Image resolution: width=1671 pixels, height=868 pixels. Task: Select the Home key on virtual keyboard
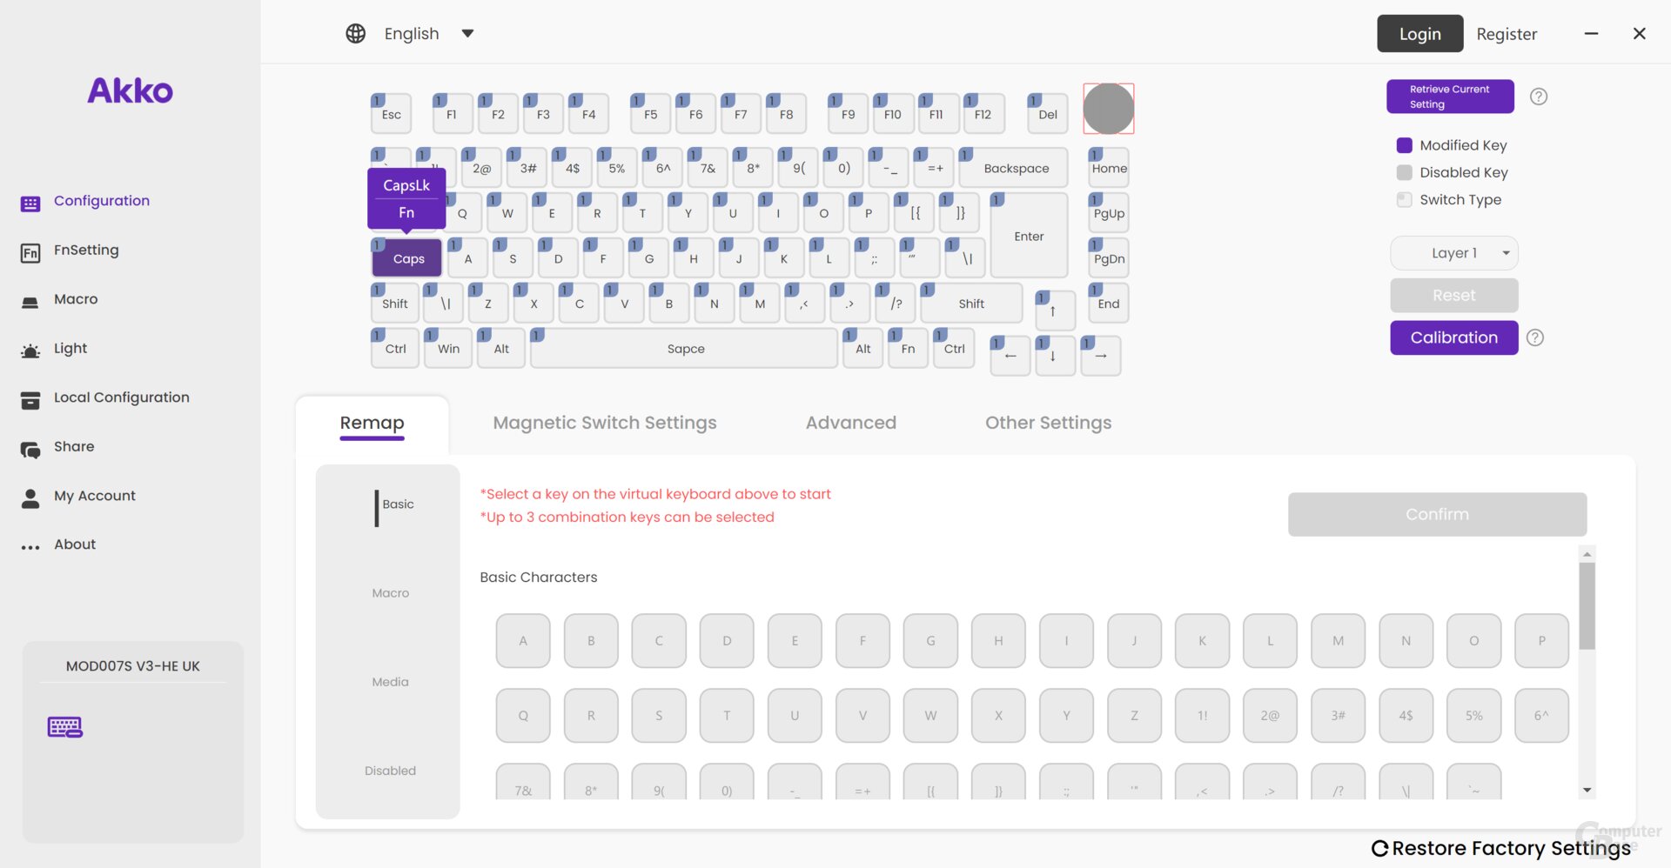(1109, 168)
